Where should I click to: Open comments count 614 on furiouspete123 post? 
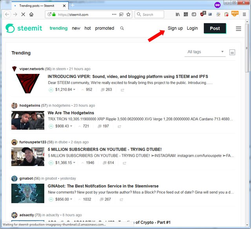[108, 163]
